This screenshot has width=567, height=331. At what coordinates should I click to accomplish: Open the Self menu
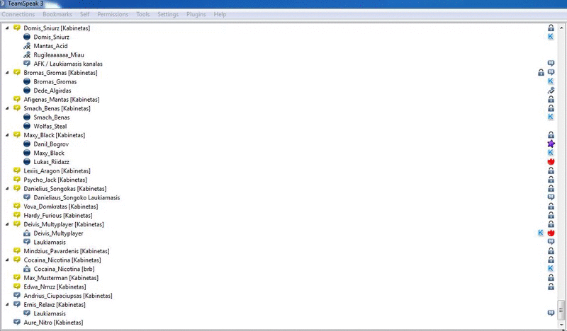click(84, 14)
